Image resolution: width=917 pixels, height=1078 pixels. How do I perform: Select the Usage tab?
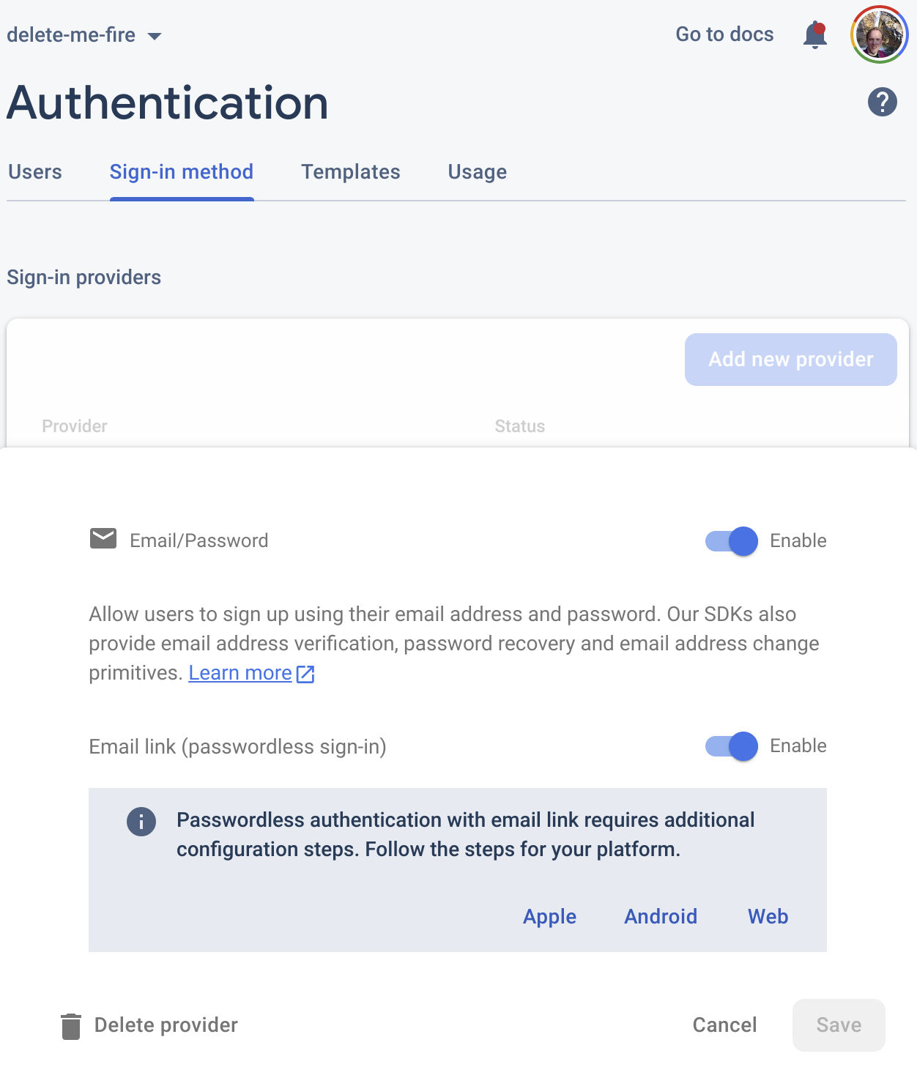pos(477,171)
